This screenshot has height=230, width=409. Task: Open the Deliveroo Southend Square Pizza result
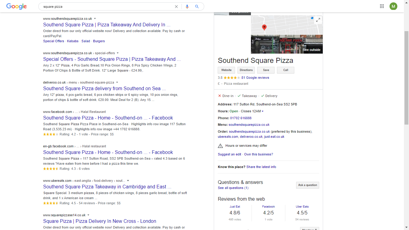coord(104,89)
